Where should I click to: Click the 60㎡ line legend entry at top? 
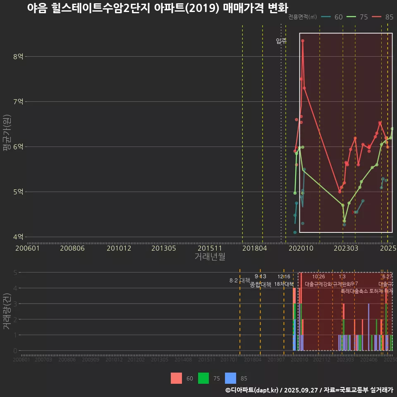332,17
